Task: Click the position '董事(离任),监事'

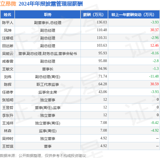Action: click(48, 108)
